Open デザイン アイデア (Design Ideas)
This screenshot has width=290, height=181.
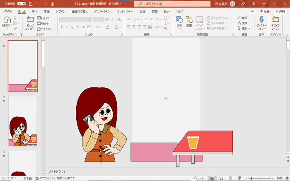tap(275, 20)
